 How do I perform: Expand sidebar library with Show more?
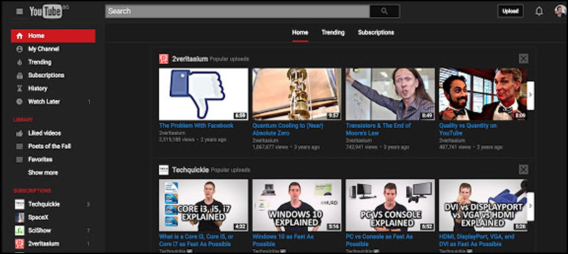(43, 173)
